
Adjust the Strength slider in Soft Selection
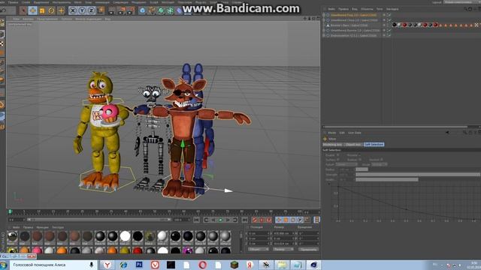(418, 174)
